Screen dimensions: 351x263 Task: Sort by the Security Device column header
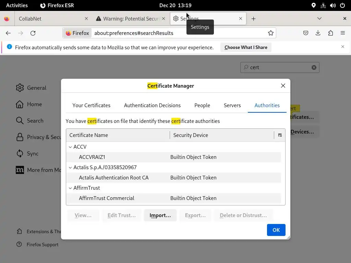pos(222,135)
